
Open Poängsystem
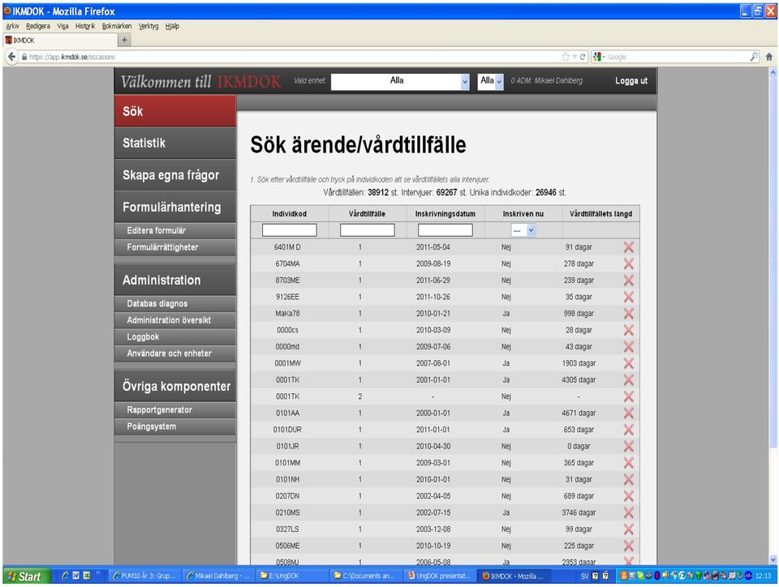(175, 426)
